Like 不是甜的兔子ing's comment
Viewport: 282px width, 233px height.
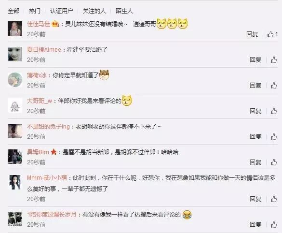pyautogui.click(x=274, y=136)
